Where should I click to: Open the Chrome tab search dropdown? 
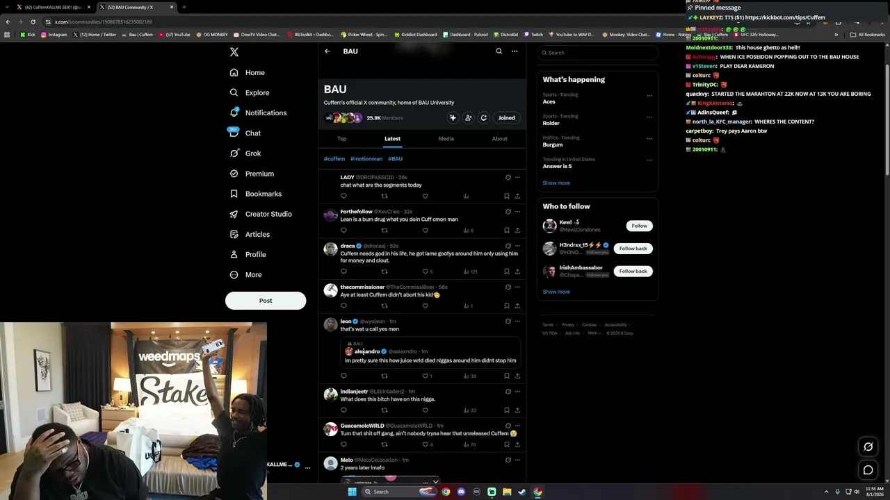pos(6,7)
